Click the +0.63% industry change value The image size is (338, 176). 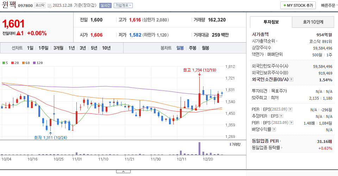tap(325, 148)
